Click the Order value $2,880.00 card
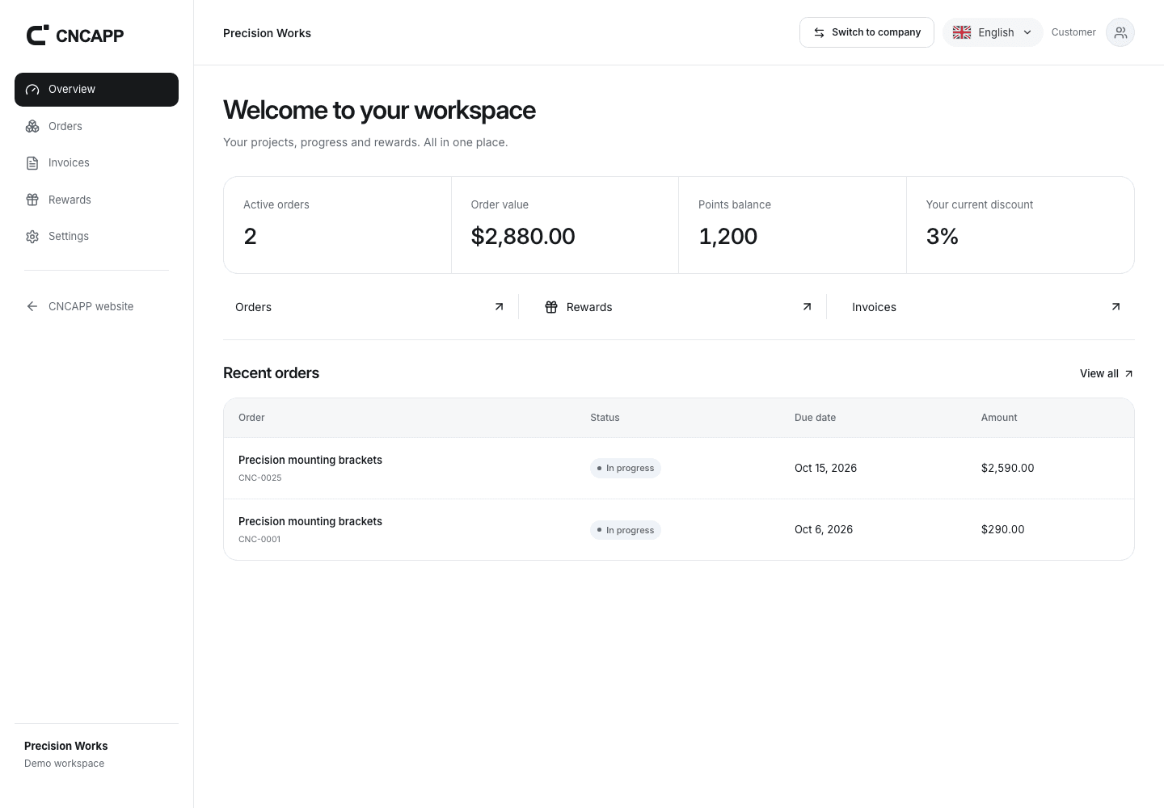 tap(565, 225)
